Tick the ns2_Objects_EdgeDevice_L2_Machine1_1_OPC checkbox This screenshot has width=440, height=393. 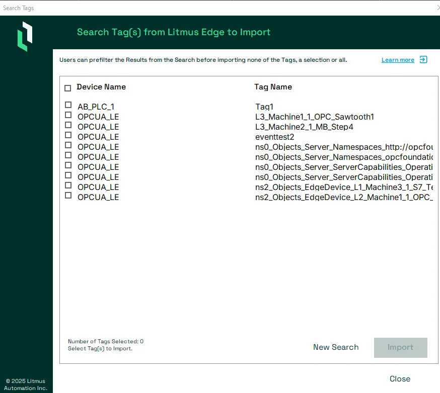coord(68,195)
